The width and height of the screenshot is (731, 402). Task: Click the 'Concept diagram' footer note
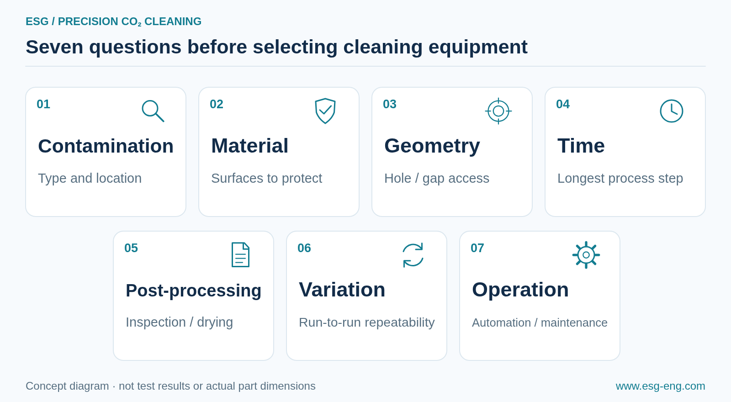[x=171, y=386]
